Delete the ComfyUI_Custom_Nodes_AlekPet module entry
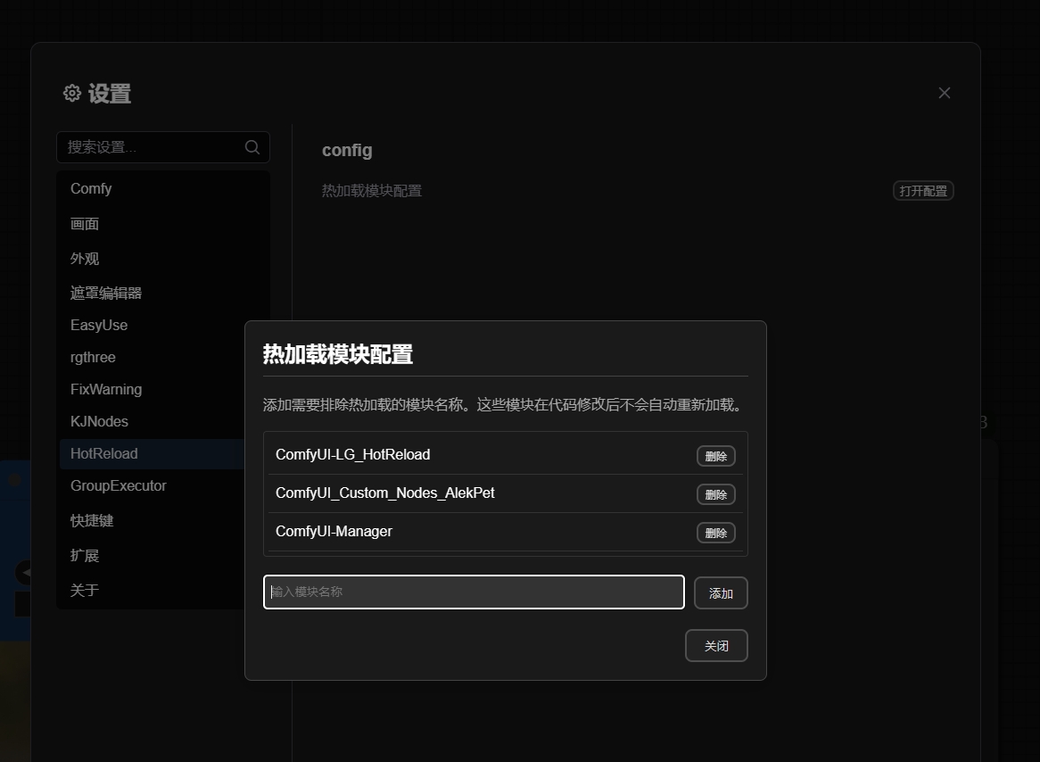This screenshot has height=762, width=1040. 715,494
